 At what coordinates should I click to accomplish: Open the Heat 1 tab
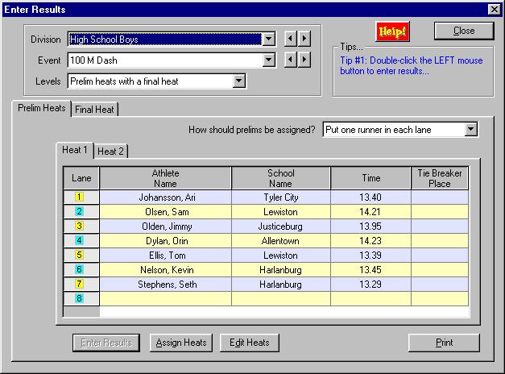click(75, 150)
